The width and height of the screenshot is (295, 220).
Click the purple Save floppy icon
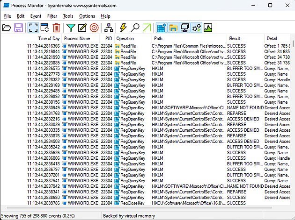[x=18, y=28]
